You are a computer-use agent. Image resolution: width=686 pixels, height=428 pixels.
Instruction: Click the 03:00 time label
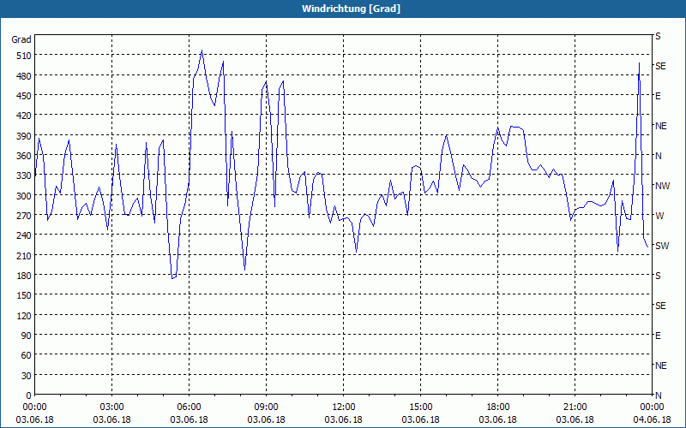click(x=112, y=407)
